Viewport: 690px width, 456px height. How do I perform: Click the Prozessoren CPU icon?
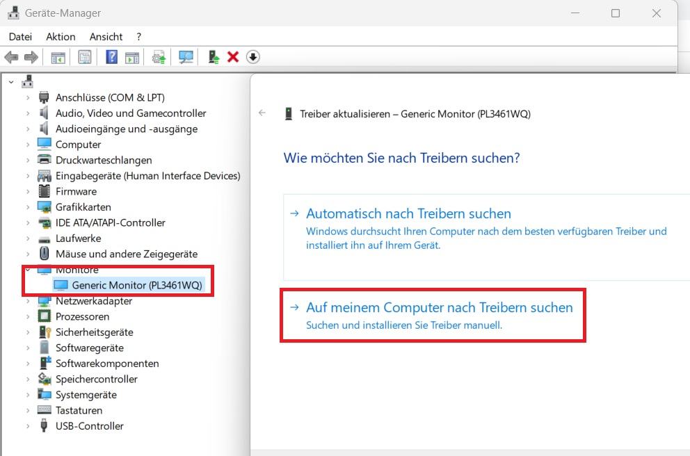pos(44,316)
